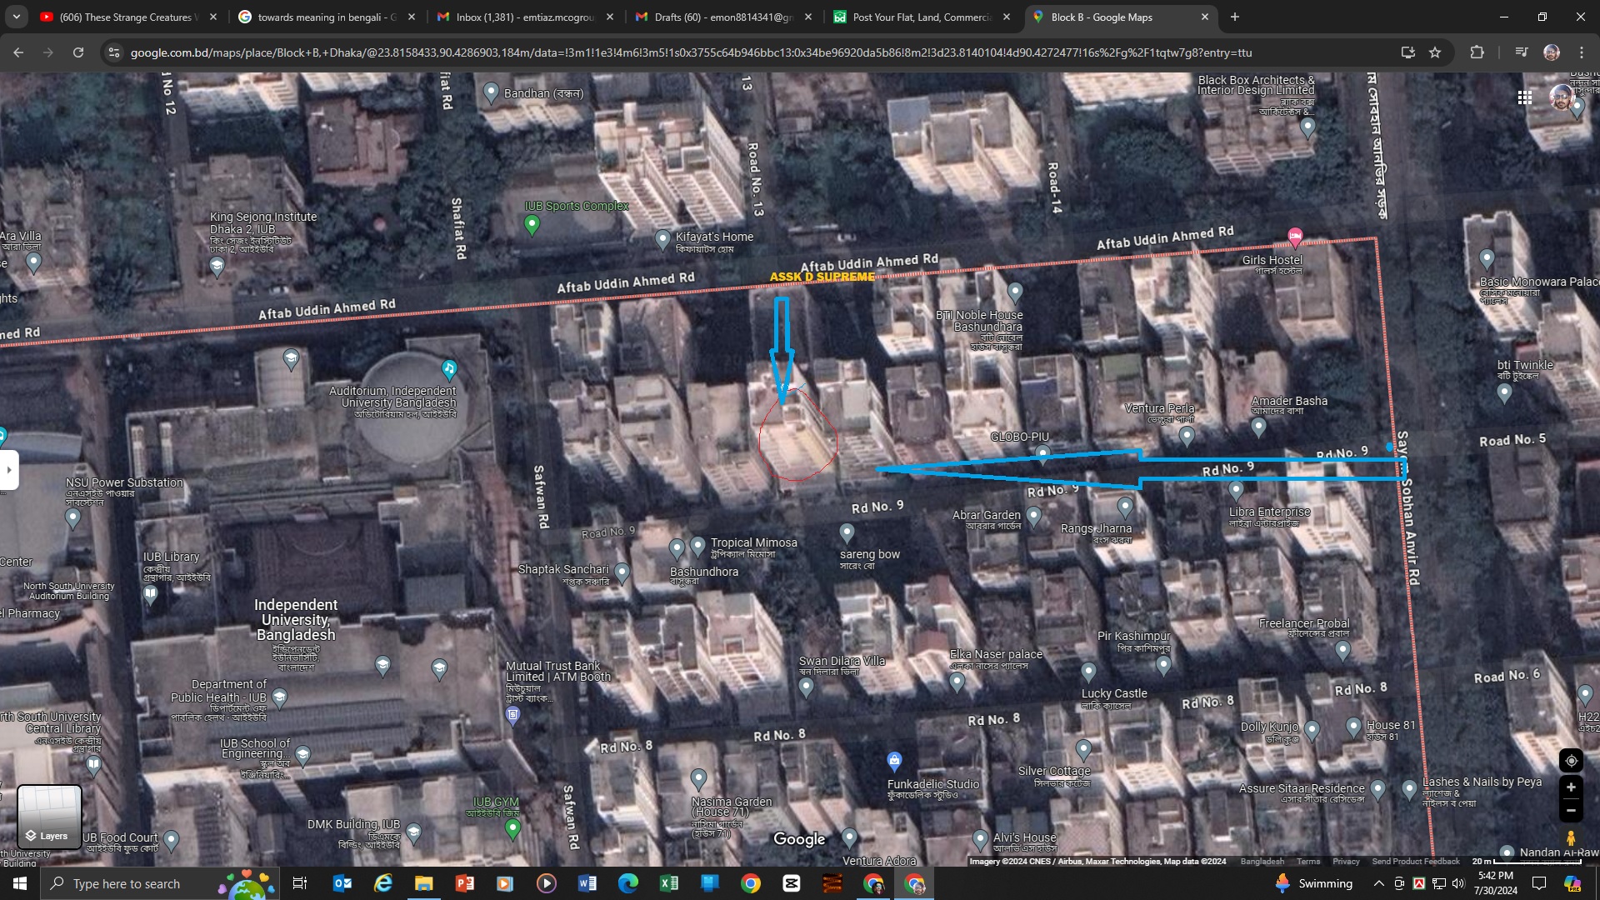1600x900 pixels.
Task: Click the browser address bar URL
Action: [x=691, y=52]
